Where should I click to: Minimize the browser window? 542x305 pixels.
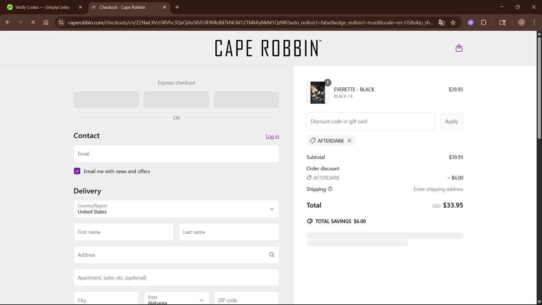502,7
